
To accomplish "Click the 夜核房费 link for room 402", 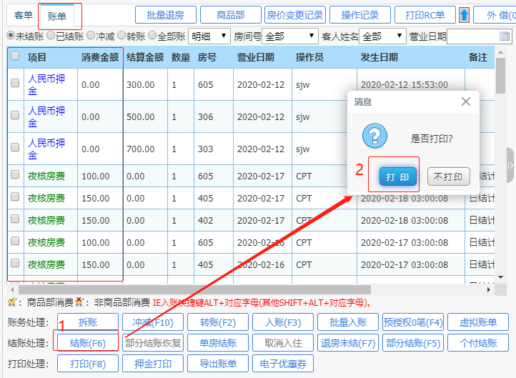I will pyautogui.click(x=46, y=220).
